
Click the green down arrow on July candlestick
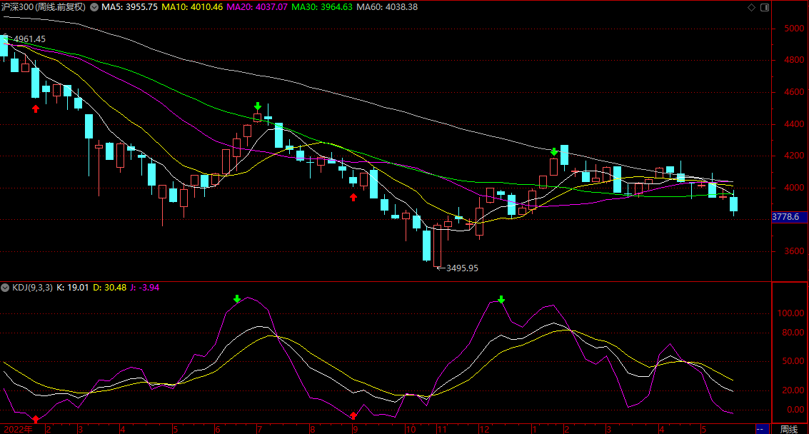258,106
